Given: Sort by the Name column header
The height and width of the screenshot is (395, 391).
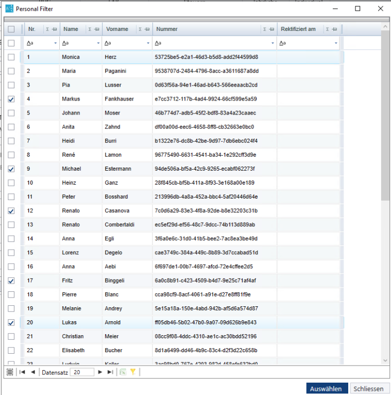Looking at the screenshot, I should point(71,29).
